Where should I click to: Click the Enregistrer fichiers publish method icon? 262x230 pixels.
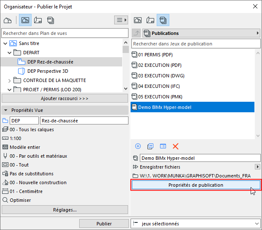[x=135, y=167]
